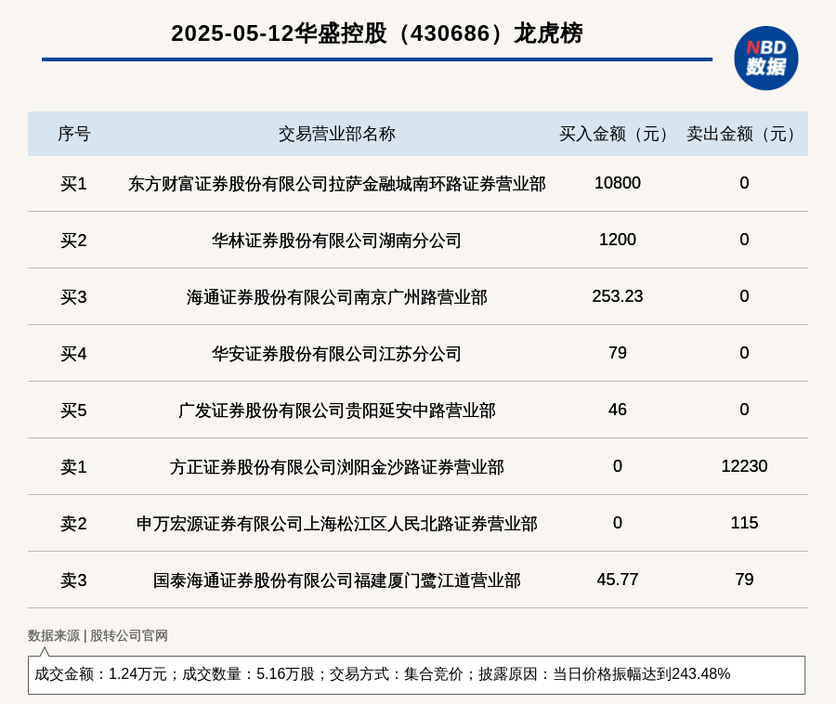
Task: Click the 卖3 row label
Action: [x=73, y=580]
